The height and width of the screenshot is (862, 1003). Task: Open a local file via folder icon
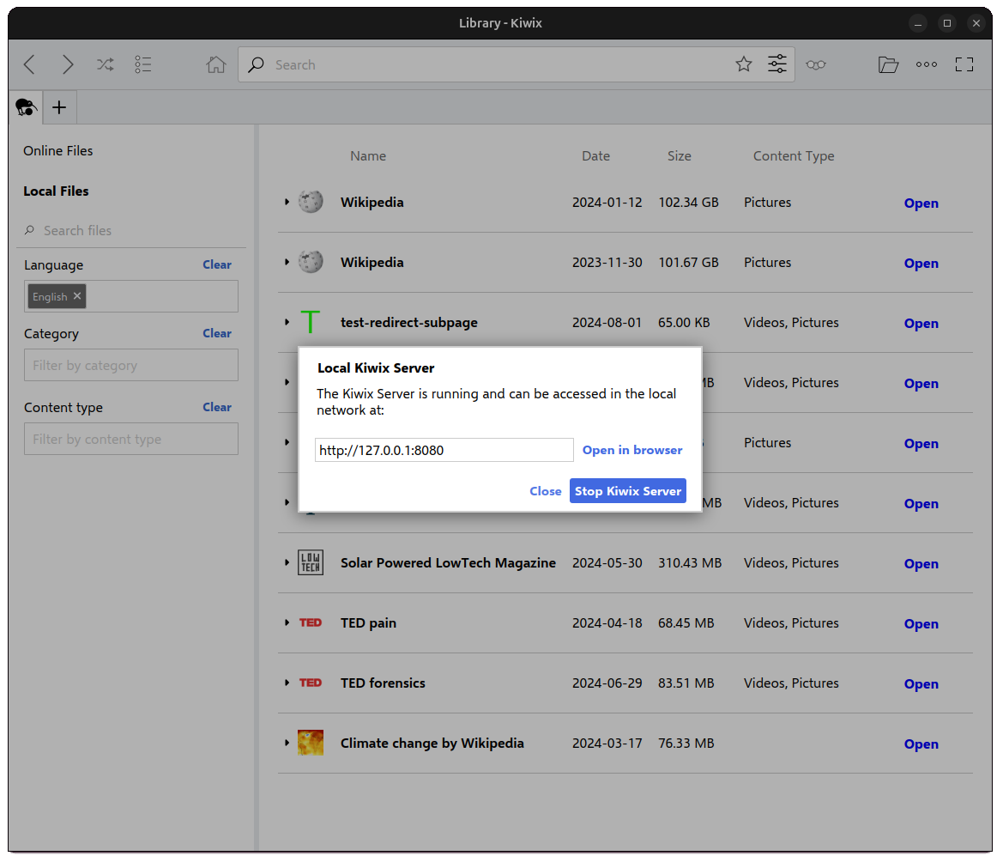[888, 64]
